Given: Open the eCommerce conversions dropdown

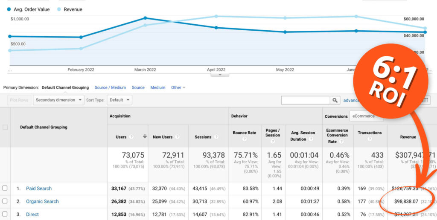Looking at the screenshot, I should click(x=367, y=116).
